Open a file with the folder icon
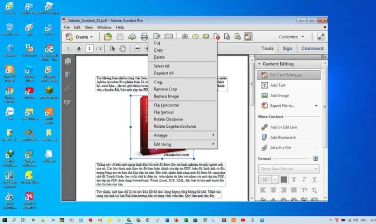 pyautogui.click(x=108, y=37)
